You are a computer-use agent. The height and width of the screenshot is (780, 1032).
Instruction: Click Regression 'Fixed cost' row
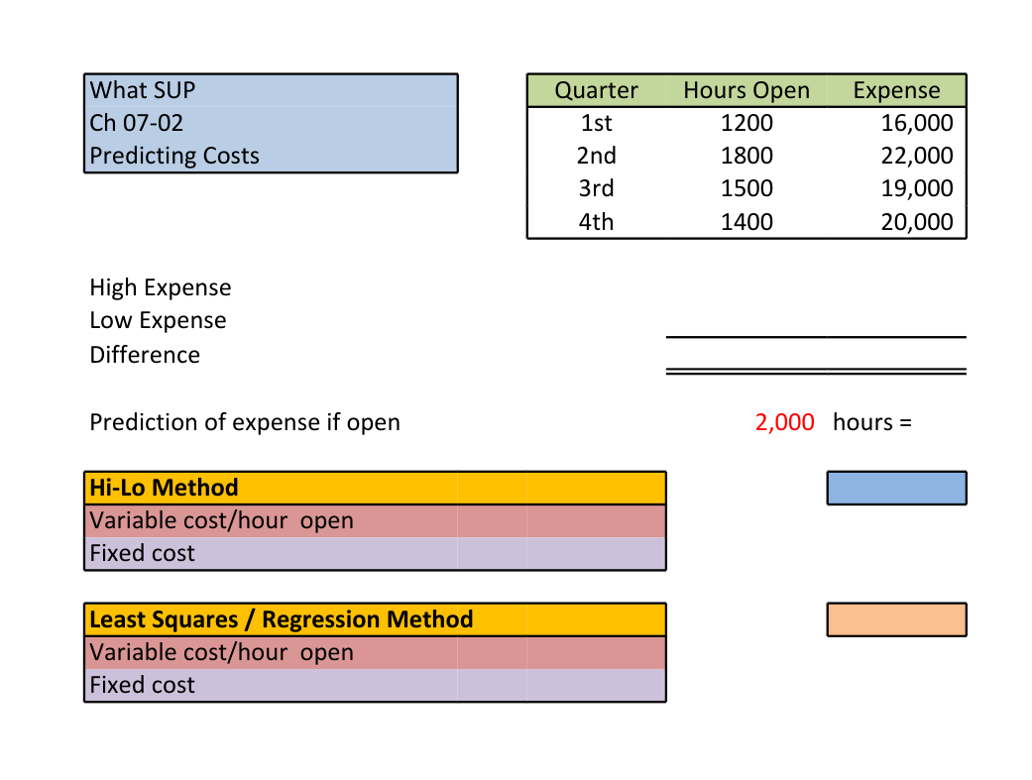tap(375, 685)
